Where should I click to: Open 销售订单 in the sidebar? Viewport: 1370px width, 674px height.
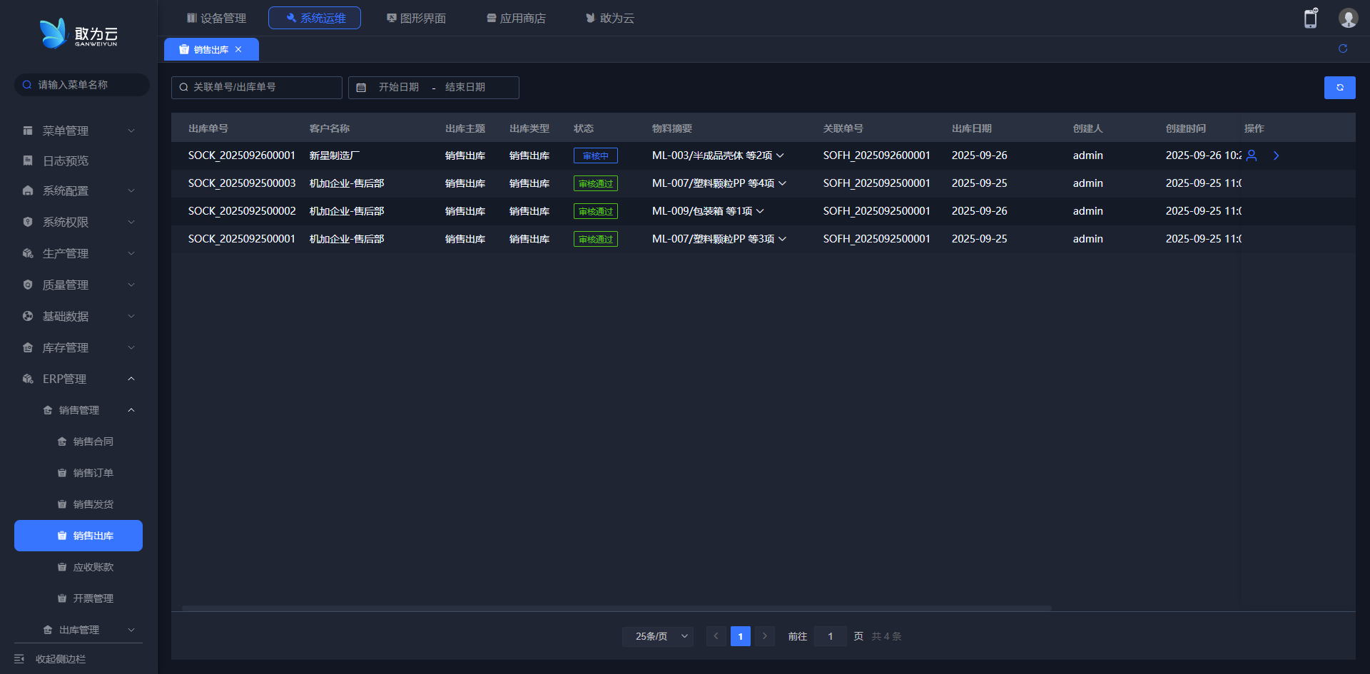[93, 473]
